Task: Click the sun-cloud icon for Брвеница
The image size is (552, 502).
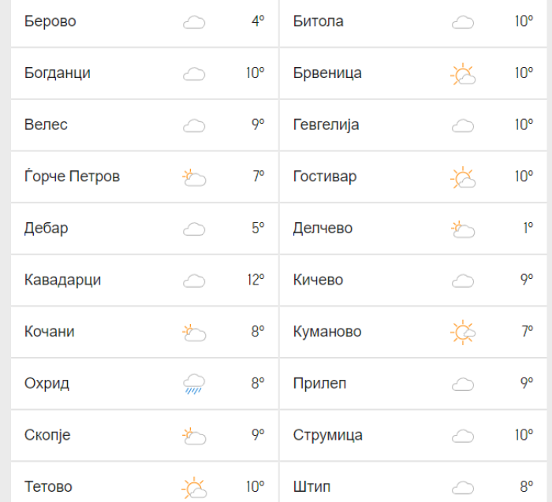Action: [463, 74]
